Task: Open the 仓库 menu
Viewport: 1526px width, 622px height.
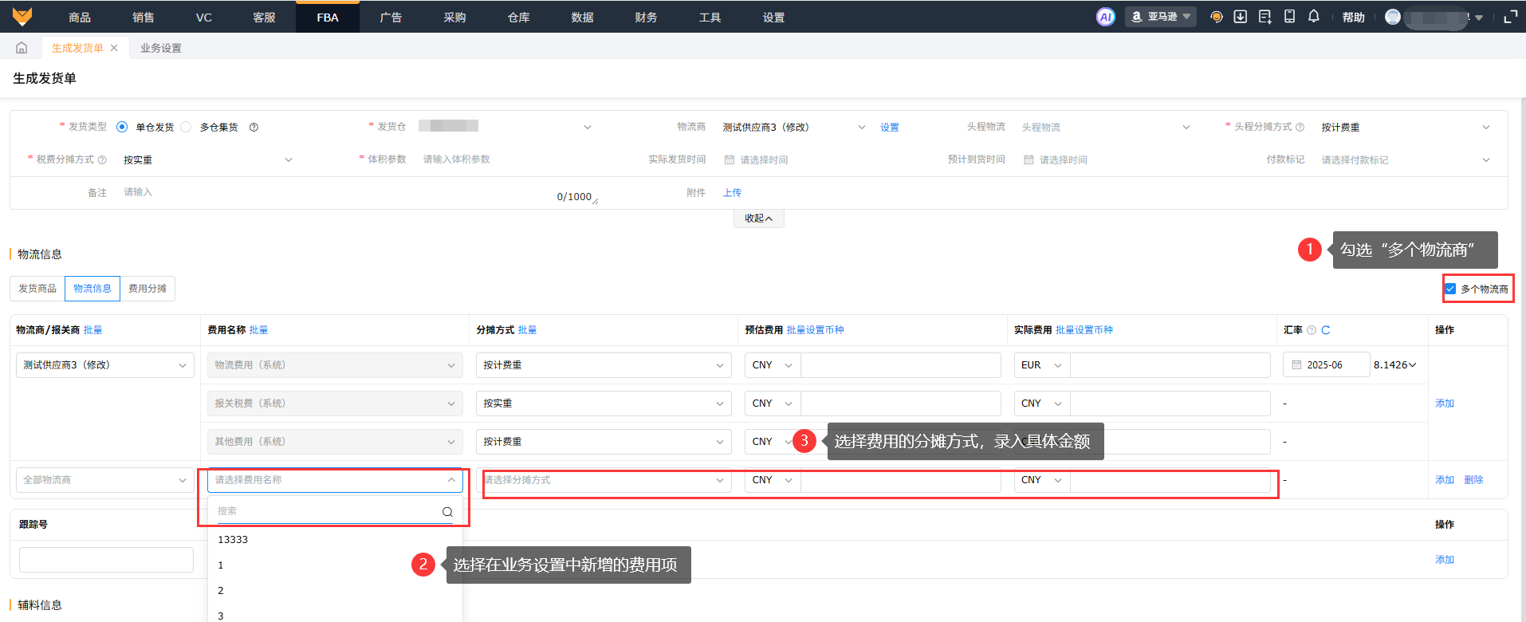Action: pos(518,17)
